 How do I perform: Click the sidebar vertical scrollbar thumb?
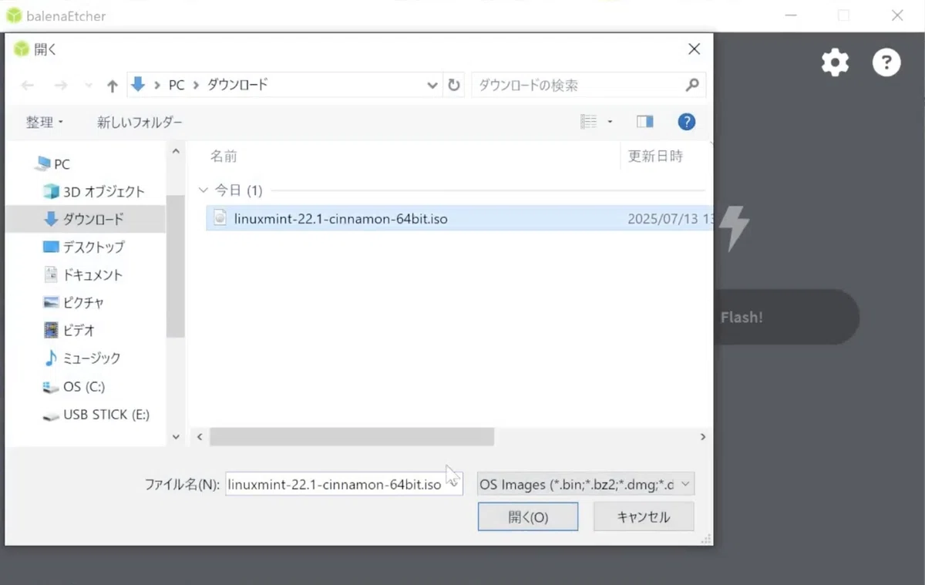[x=176, y=265]
